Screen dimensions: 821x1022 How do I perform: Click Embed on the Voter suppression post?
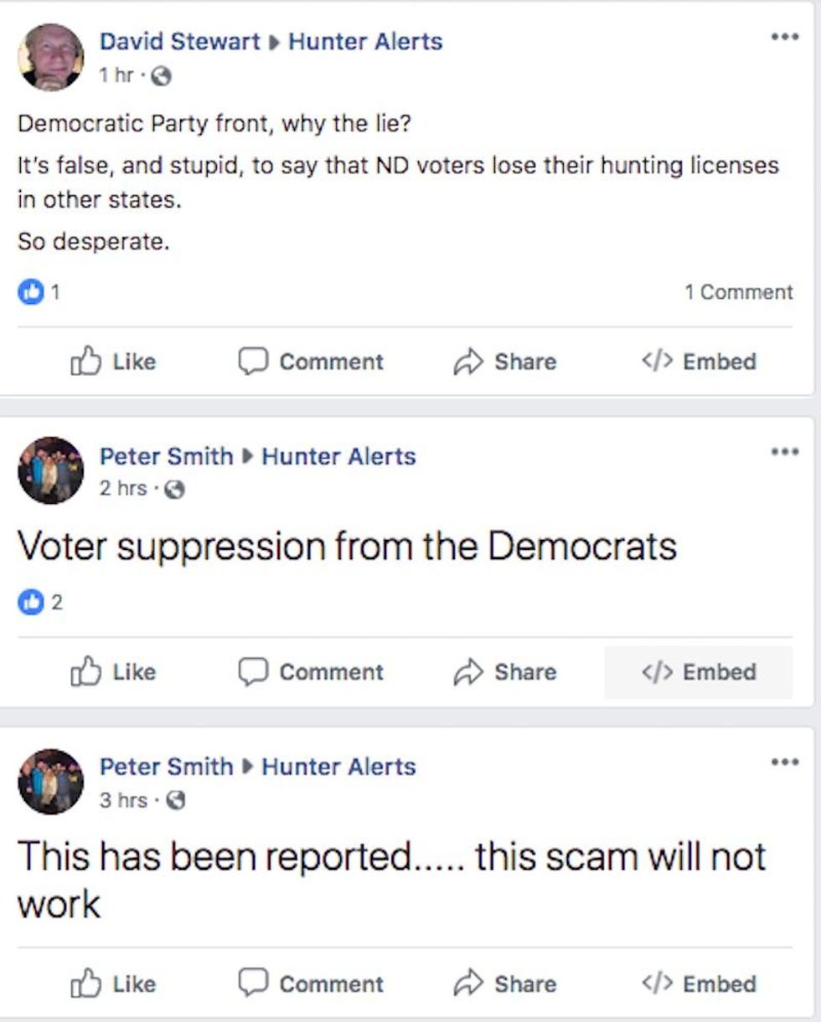[699, 672]
